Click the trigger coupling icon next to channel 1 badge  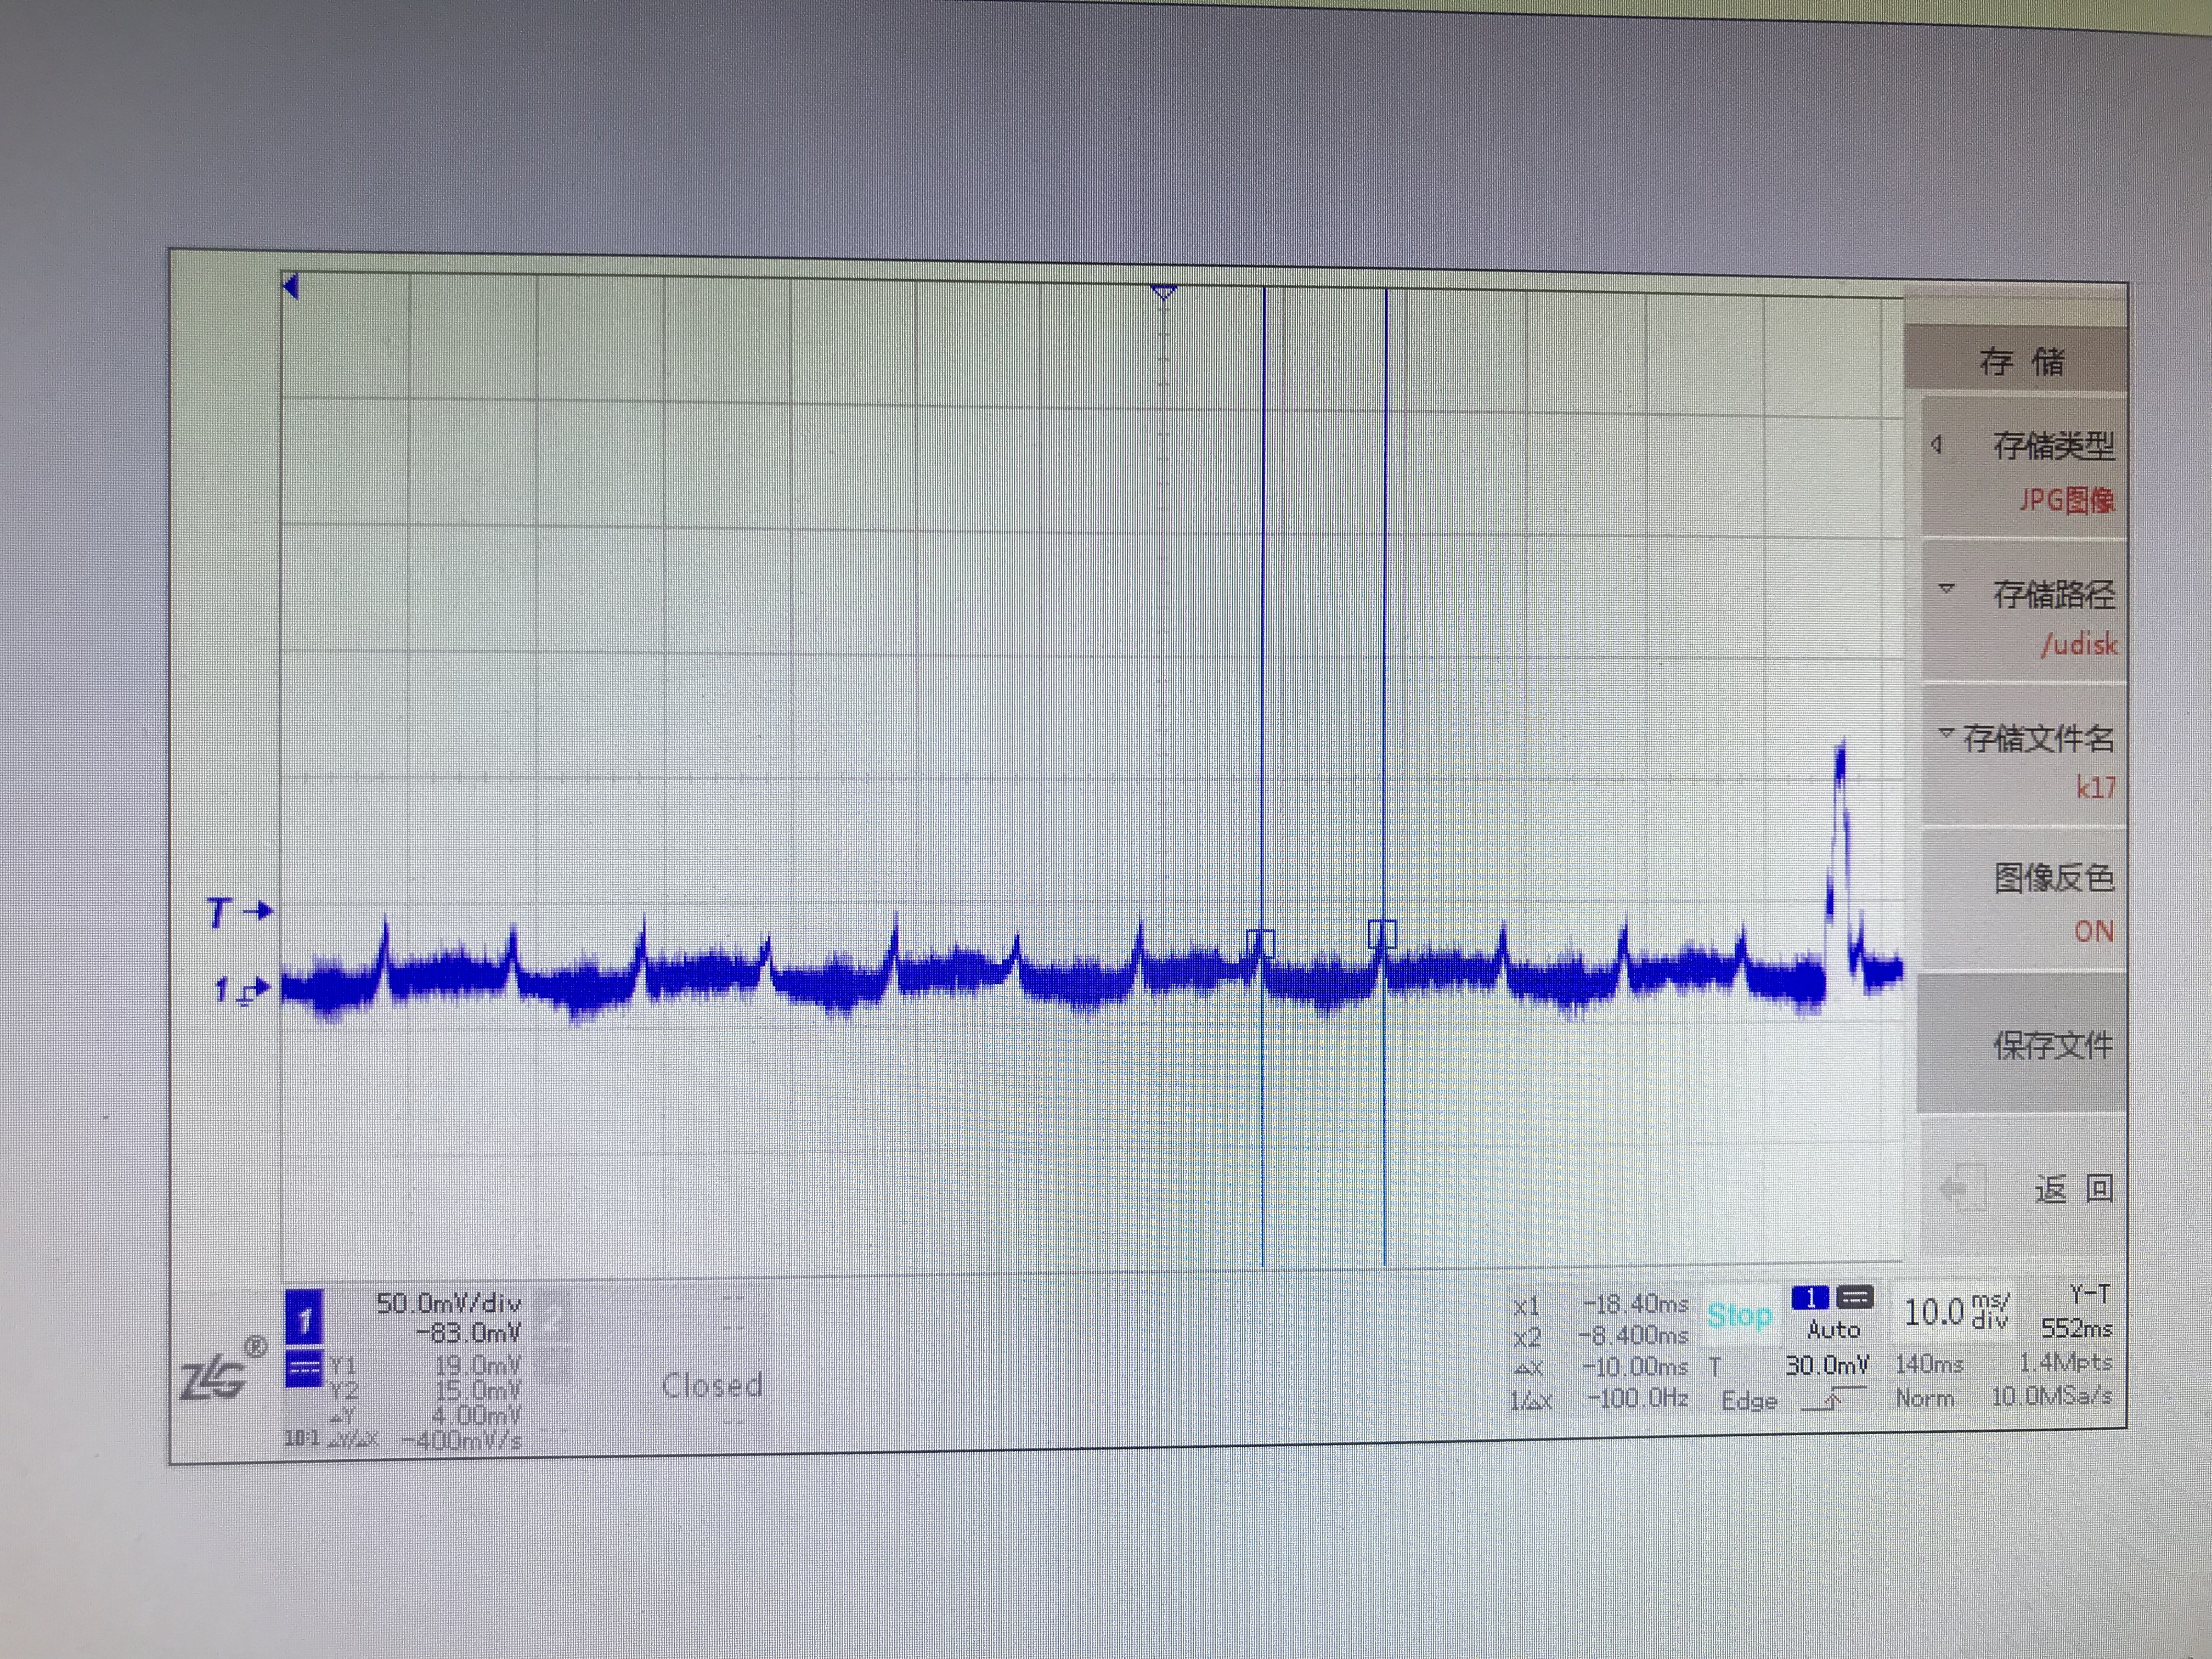1855,1298
